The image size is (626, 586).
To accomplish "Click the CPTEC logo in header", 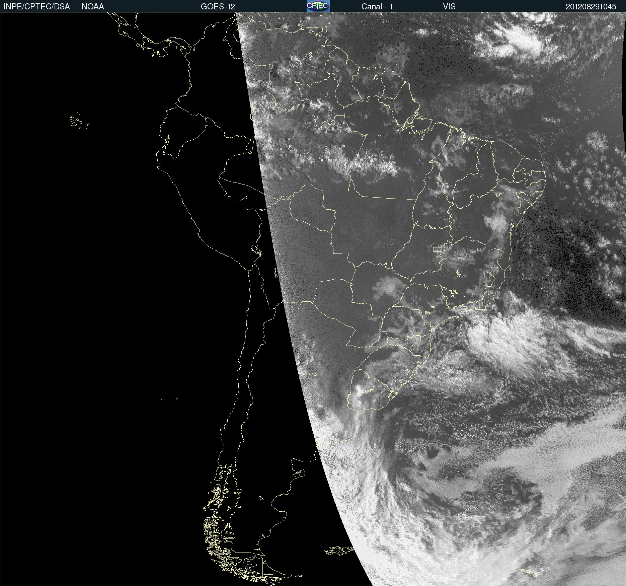I will (x=318, y=6).
